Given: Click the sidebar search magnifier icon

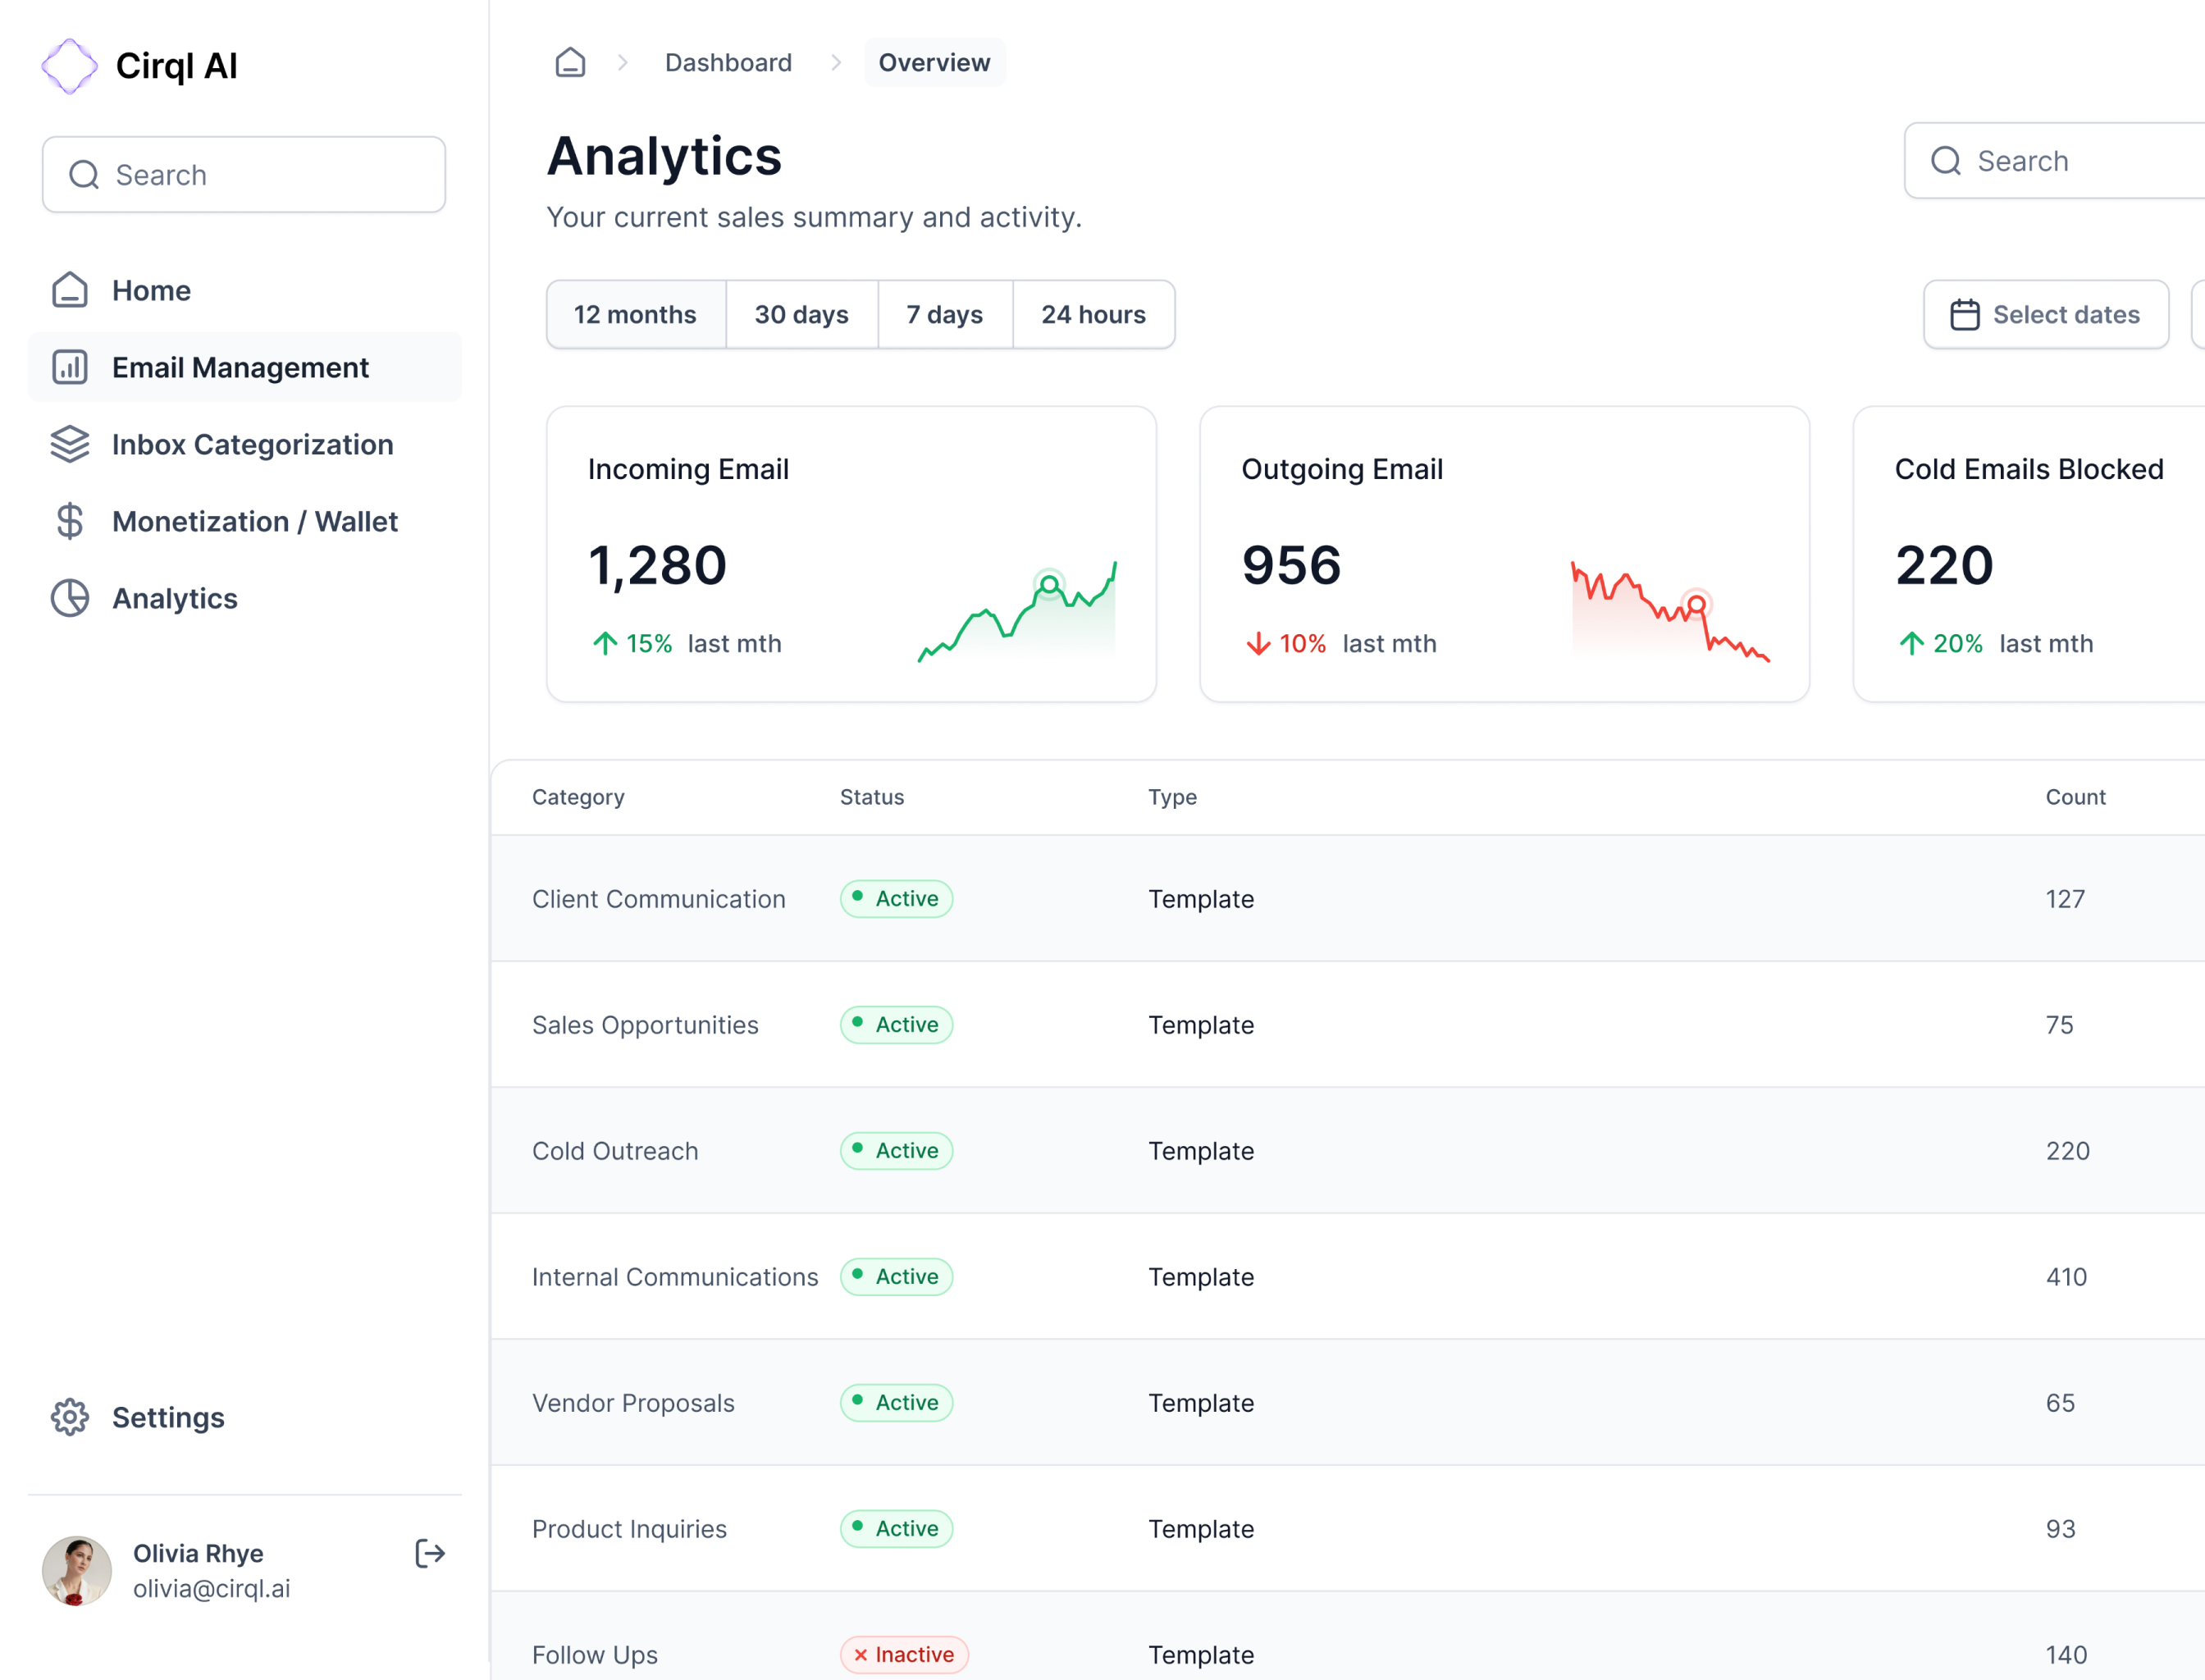Looking at the screenshot, I should click(x=84, y=175).
